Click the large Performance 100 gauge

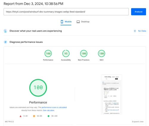coord(38,88)
